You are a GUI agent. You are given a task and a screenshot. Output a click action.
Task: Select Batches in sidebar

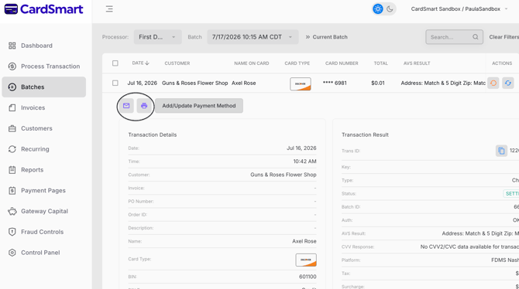point(43,87)
